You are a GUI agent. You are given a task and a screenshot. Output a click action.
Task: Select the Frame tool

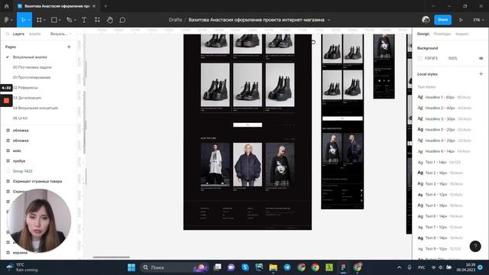(39, 20)
